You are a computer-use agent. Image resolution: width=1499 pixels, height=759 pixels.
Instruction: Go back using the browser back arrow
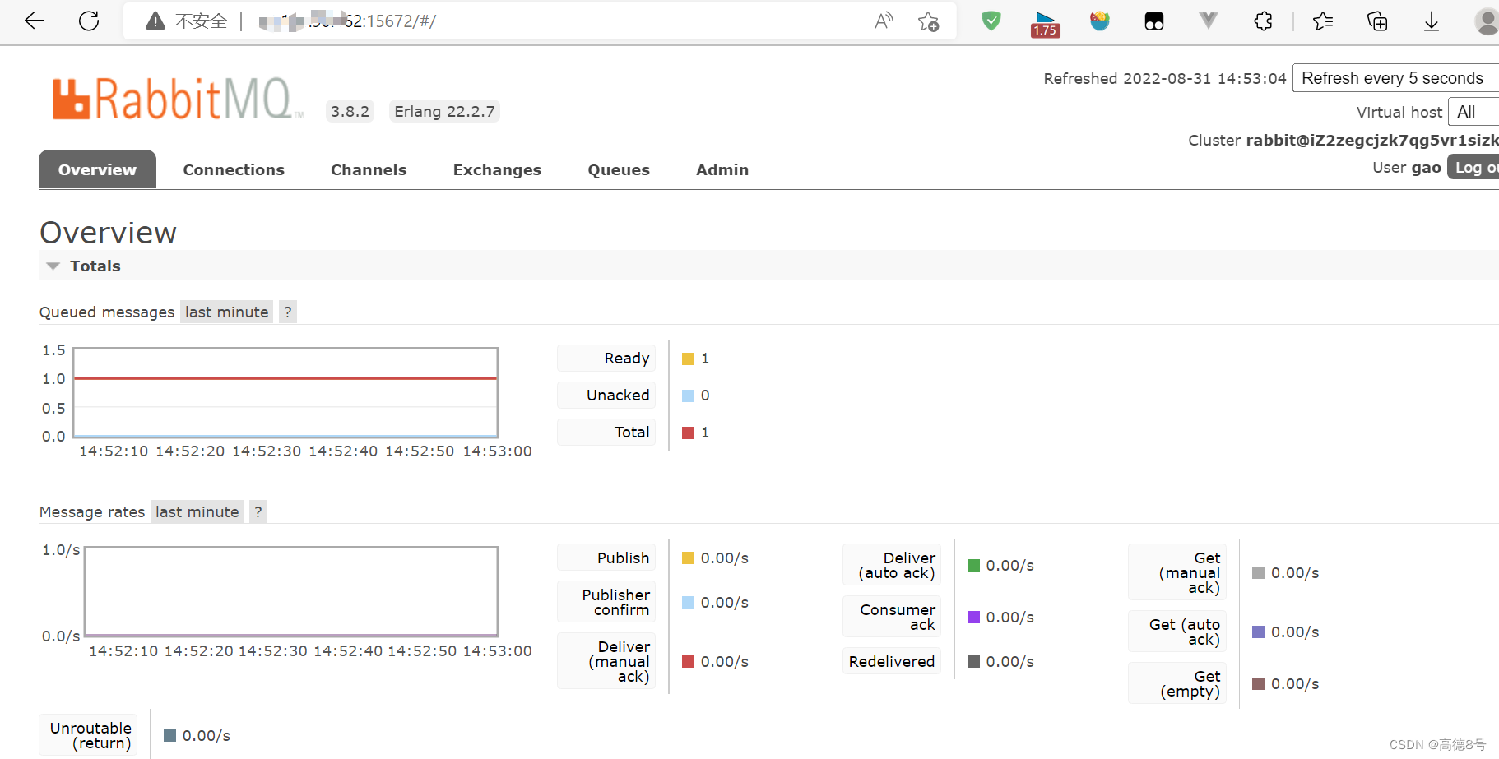pos(35,21)
